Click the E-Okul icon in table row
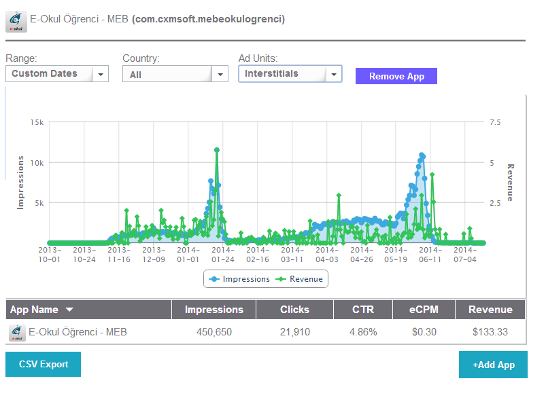This screenshot has height=404, width=546. [x=16, y=333]
